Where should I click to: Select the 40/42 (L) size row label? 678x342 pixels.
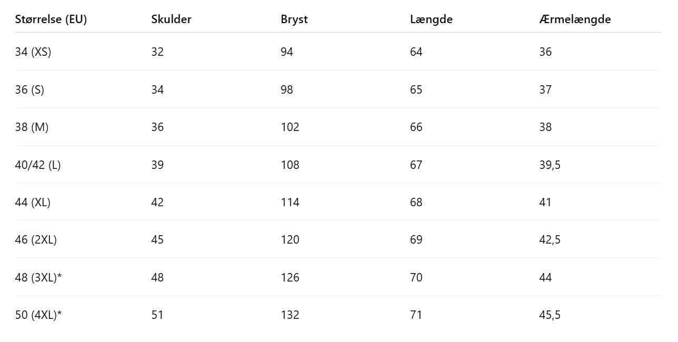click(38, 165)
